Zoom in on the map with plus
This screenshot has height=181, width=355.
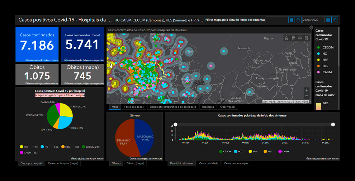[x=307, y=90]
